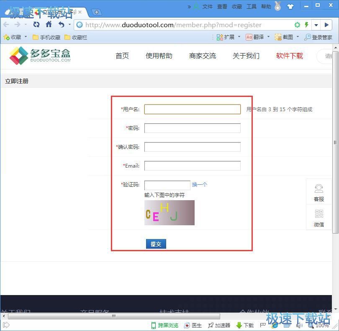Image resolution: width=339 pixels, height=331 pixels.
Task: Expand the 截图 dropdown arrow
Action: click(x=298, y=37)
